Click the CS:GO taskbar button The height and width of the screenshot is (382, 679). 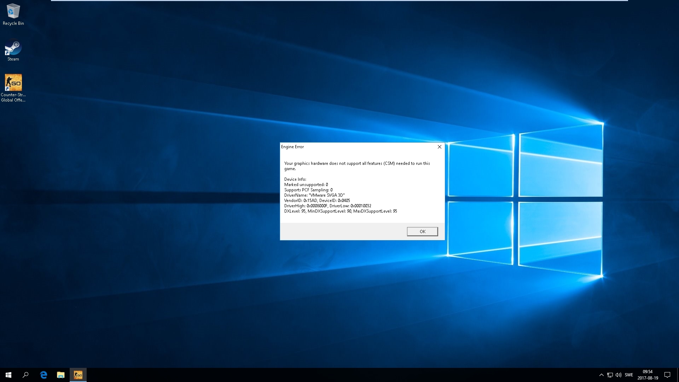(x=78, y=375)
